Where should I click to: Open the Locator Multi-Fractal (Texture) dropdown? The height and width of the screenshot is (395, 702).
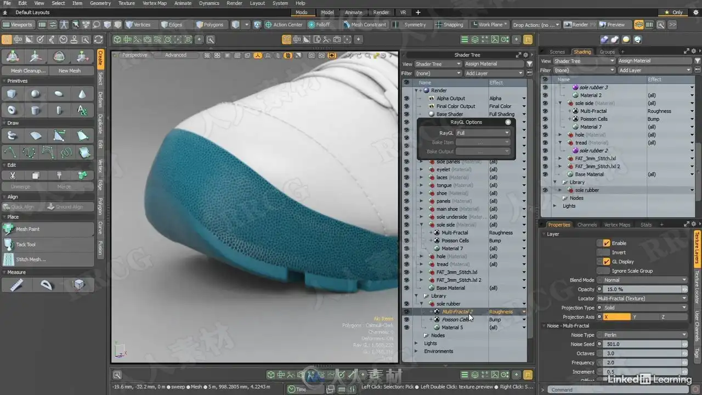(x=642, y=298)
